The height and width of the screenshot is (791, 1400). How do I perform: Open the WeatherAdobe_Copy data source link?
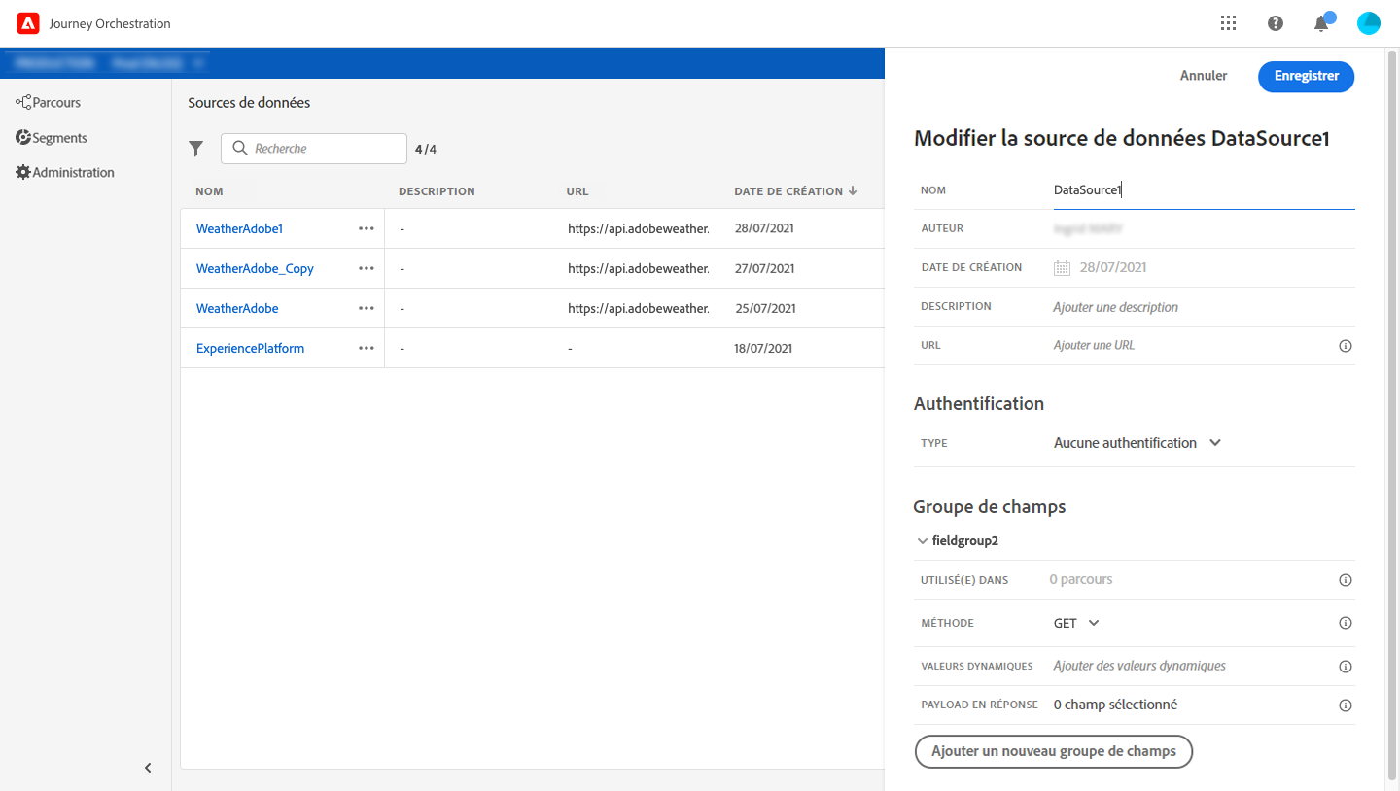(x=255, y=268)
